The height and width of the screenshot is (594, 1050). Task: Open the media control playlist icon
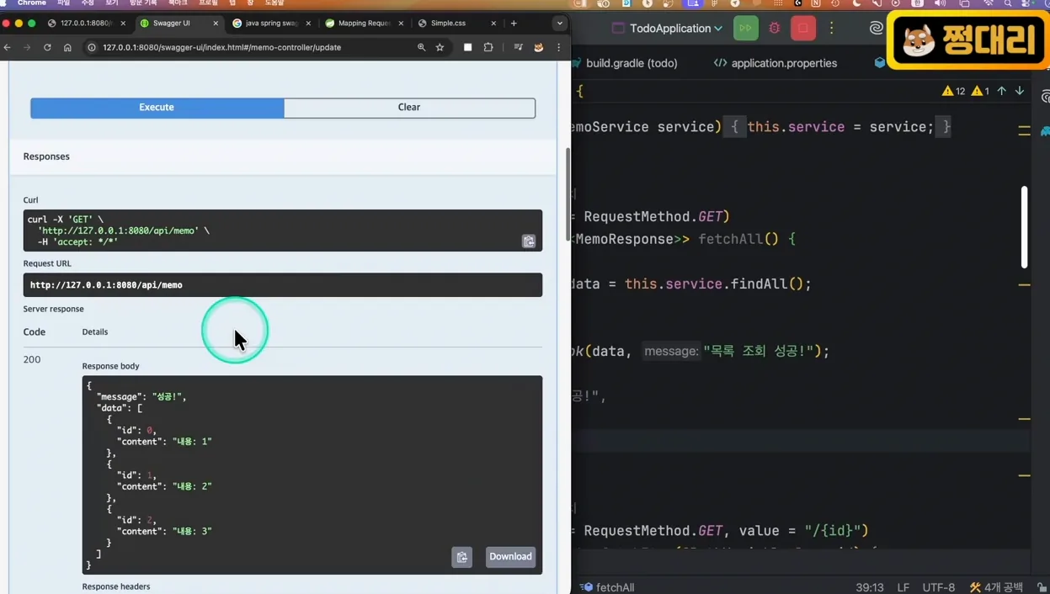click(518, 47)
